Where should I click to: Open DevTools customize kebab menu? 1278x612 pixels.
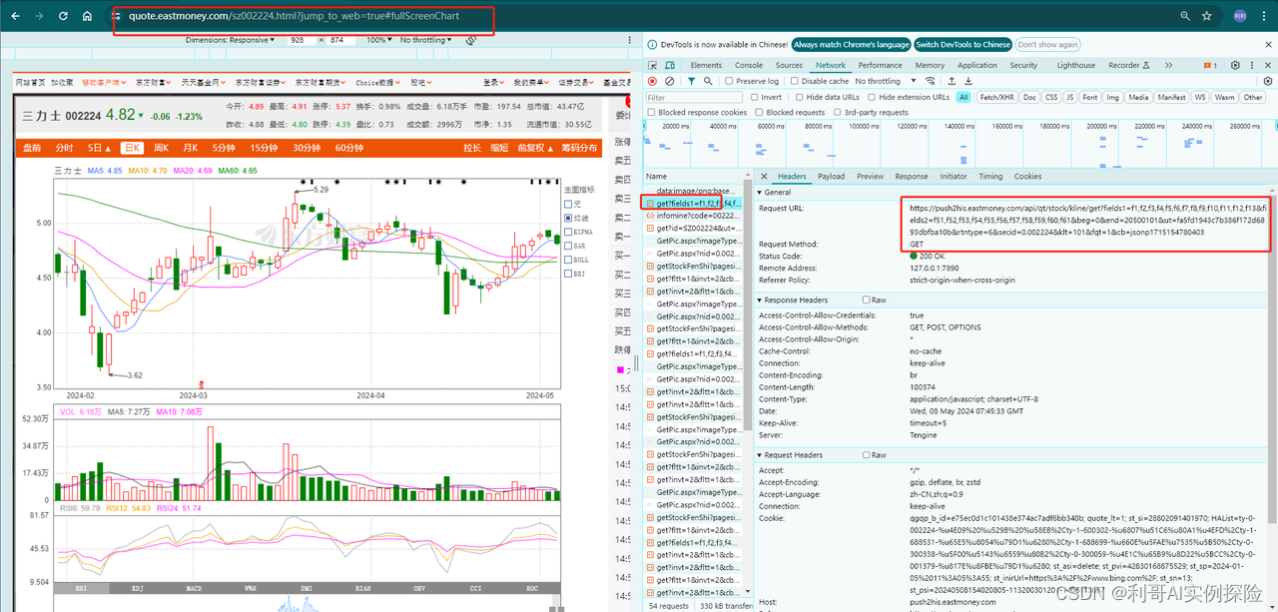(1252, 65)
